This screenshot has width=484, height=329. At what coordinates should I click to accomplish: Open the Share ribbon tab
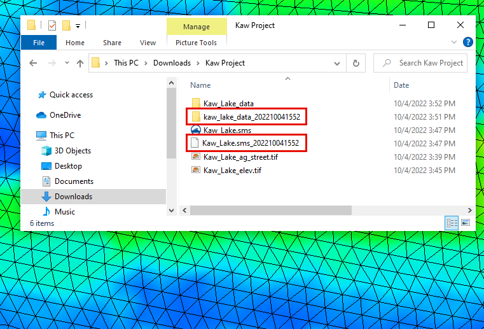coord(112,43)
